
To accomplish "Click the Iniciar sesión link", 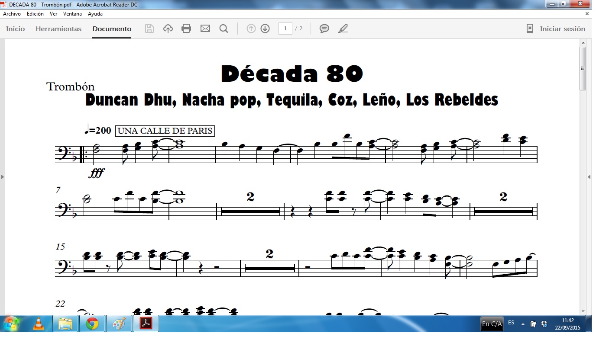I will coord(562,29).
